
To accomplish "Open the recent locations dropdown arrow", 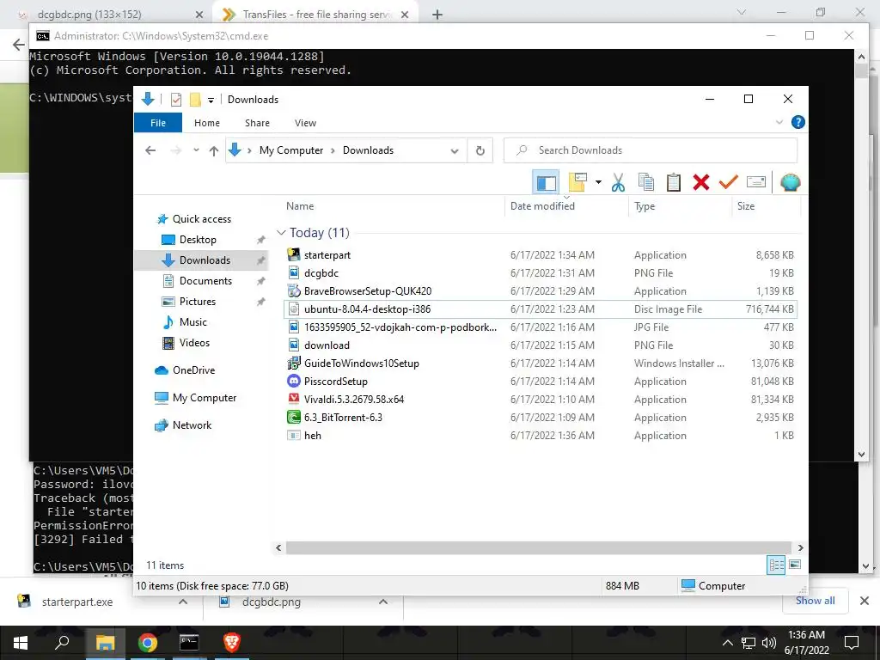I will click(196, 150).
